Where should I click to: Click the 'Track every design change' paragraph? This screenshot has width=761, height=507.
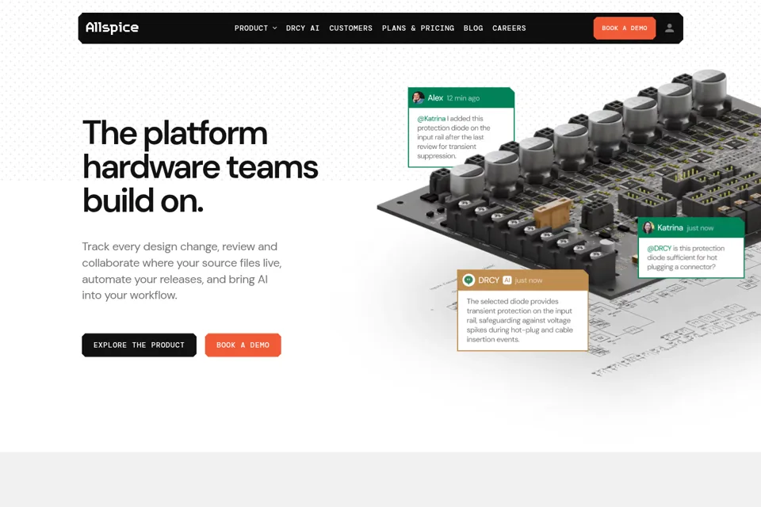pyautogui.click(x=182, y=271)
